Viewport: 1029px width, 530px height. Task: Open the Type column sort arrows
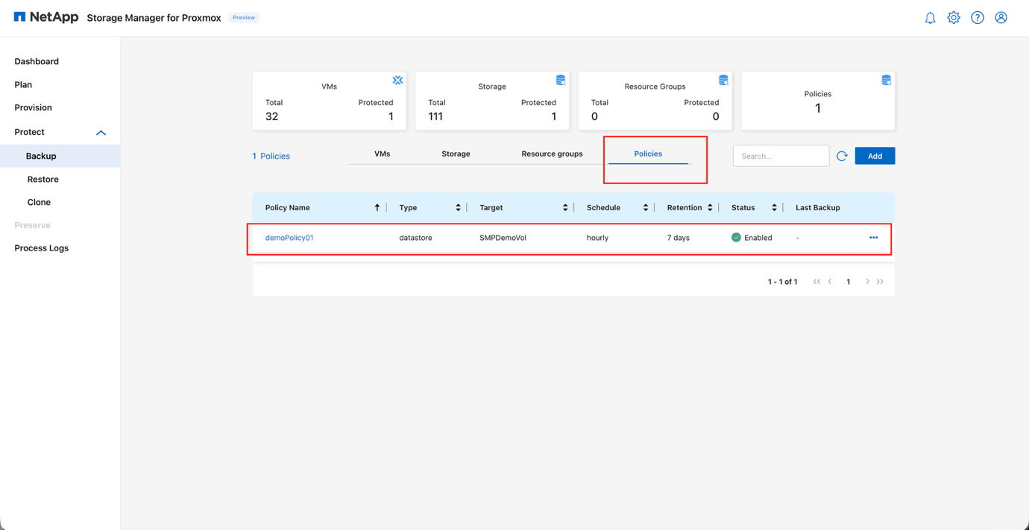click(x=457, y=207)
